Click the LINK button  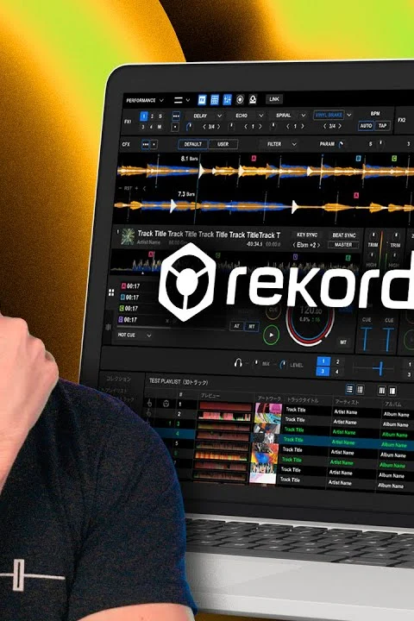[273, 99]
